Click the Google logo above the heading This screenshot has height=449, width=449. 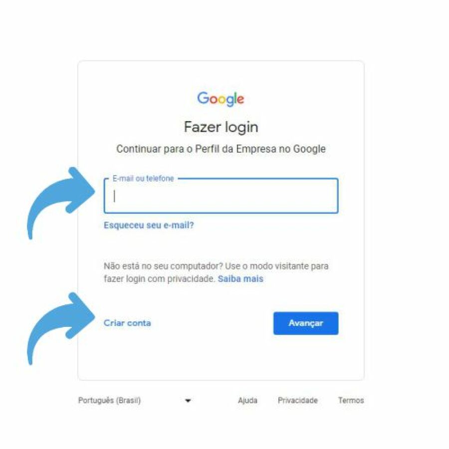click(x=221, y=99)
